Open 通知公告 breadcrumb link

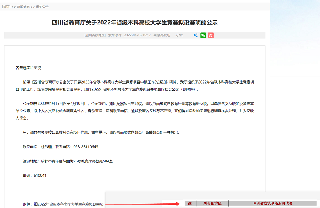click(x=42, y=7)
